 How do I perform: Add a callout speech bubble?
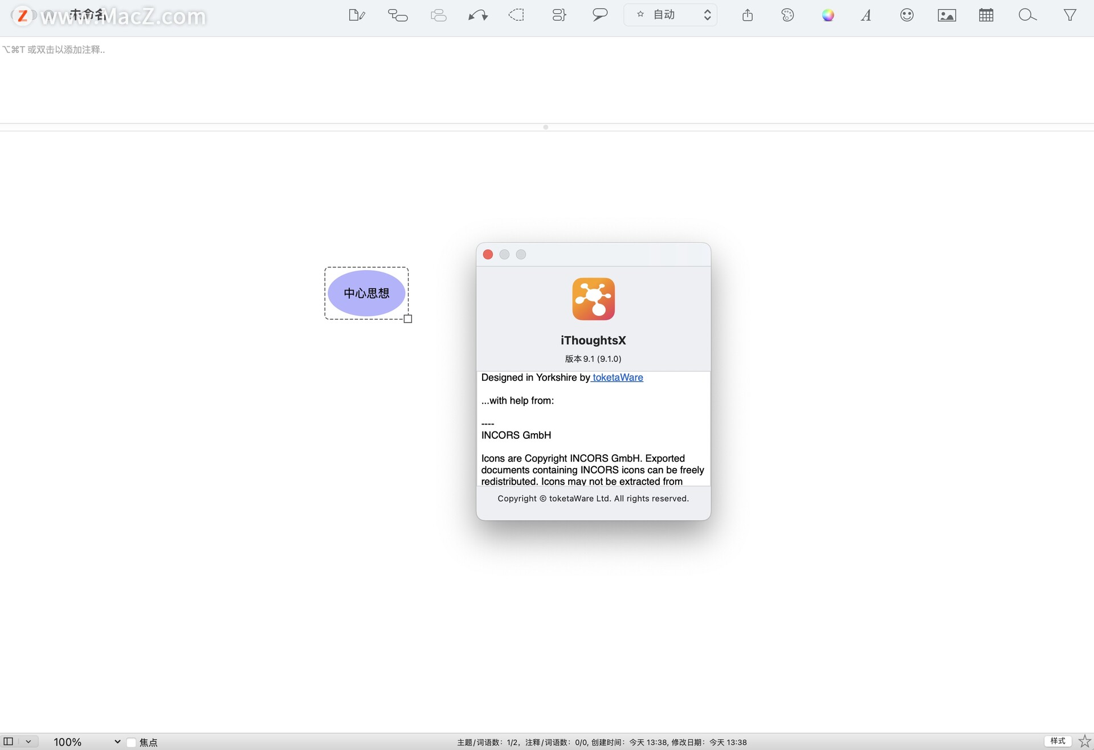(x=599, y=15)
